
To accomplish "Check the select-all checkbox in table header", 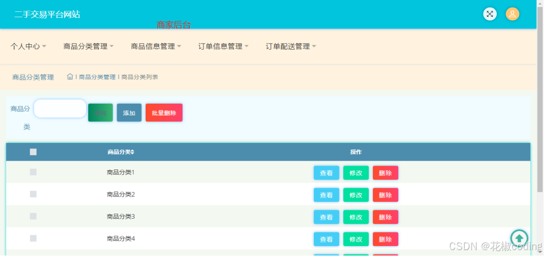I will pyautogui.click(x=33, y=152).
